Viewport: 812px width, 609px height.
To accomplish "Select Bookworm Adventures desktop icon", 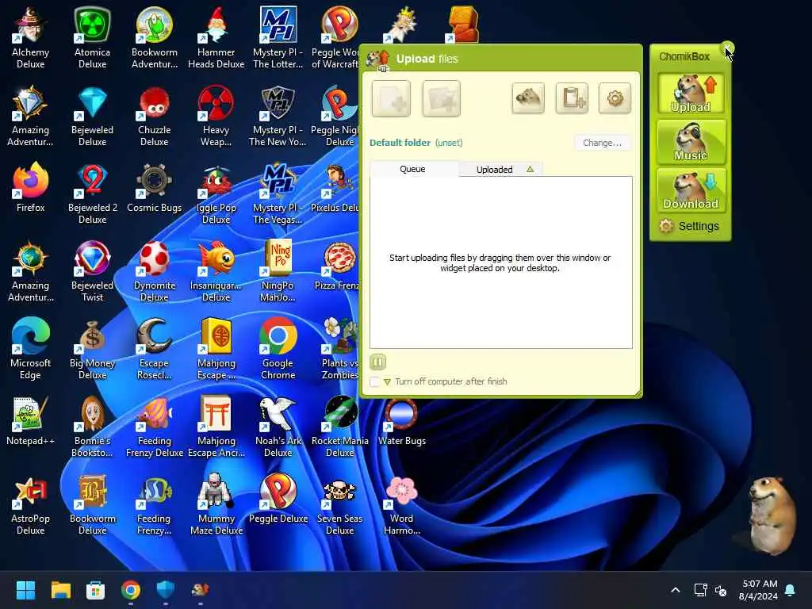I will (x=155, y=37).
